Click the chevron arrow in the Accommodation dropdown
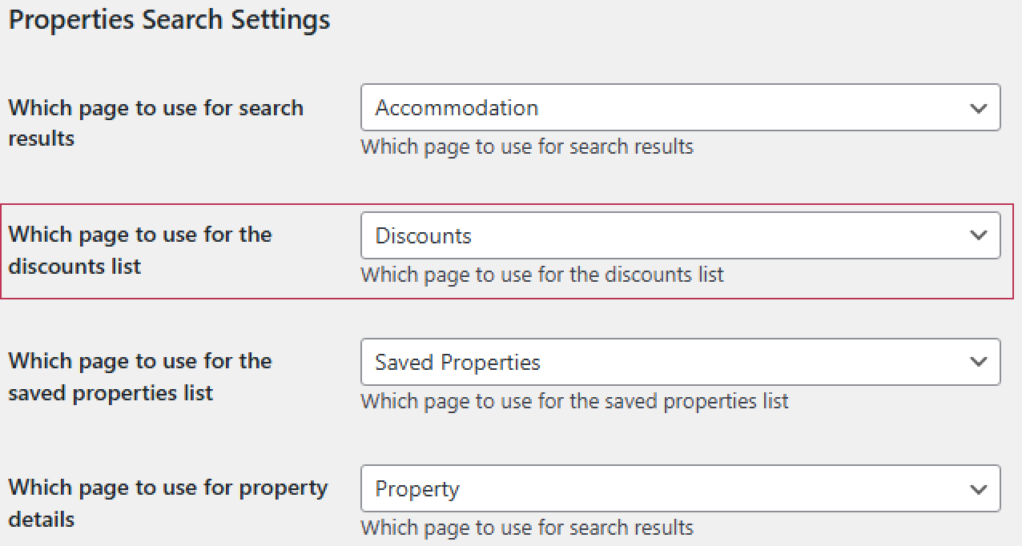Screen dimensions: 1022x546 click(978, 108)
